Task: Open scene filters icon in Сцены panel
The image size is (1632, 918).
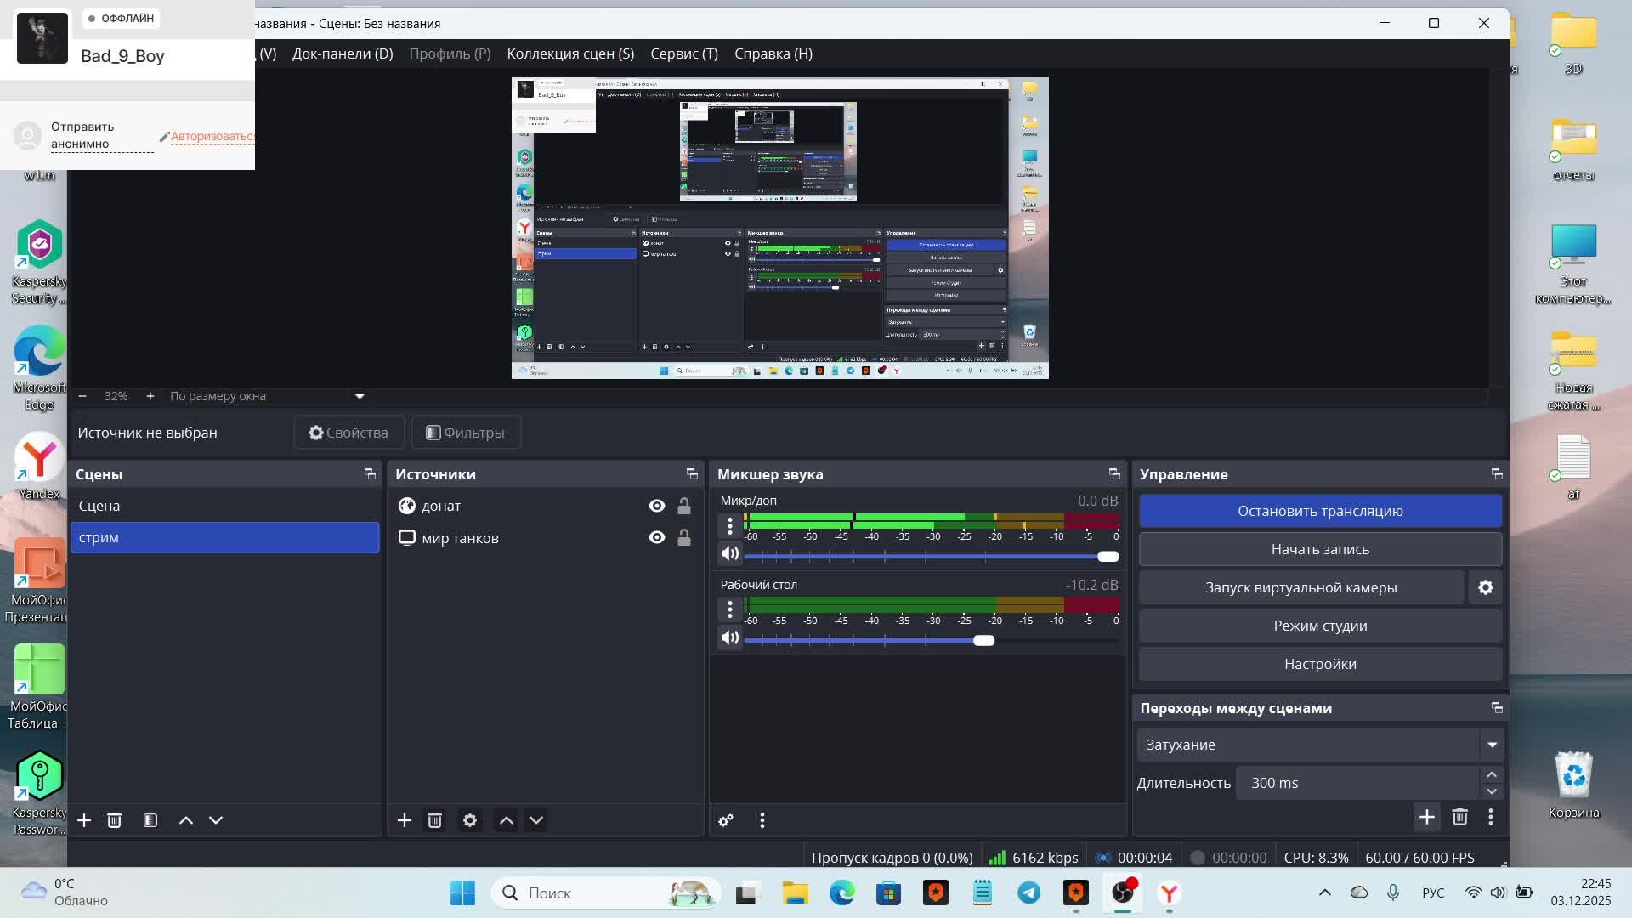Action: pyautogui.click(x=150, y=820)
